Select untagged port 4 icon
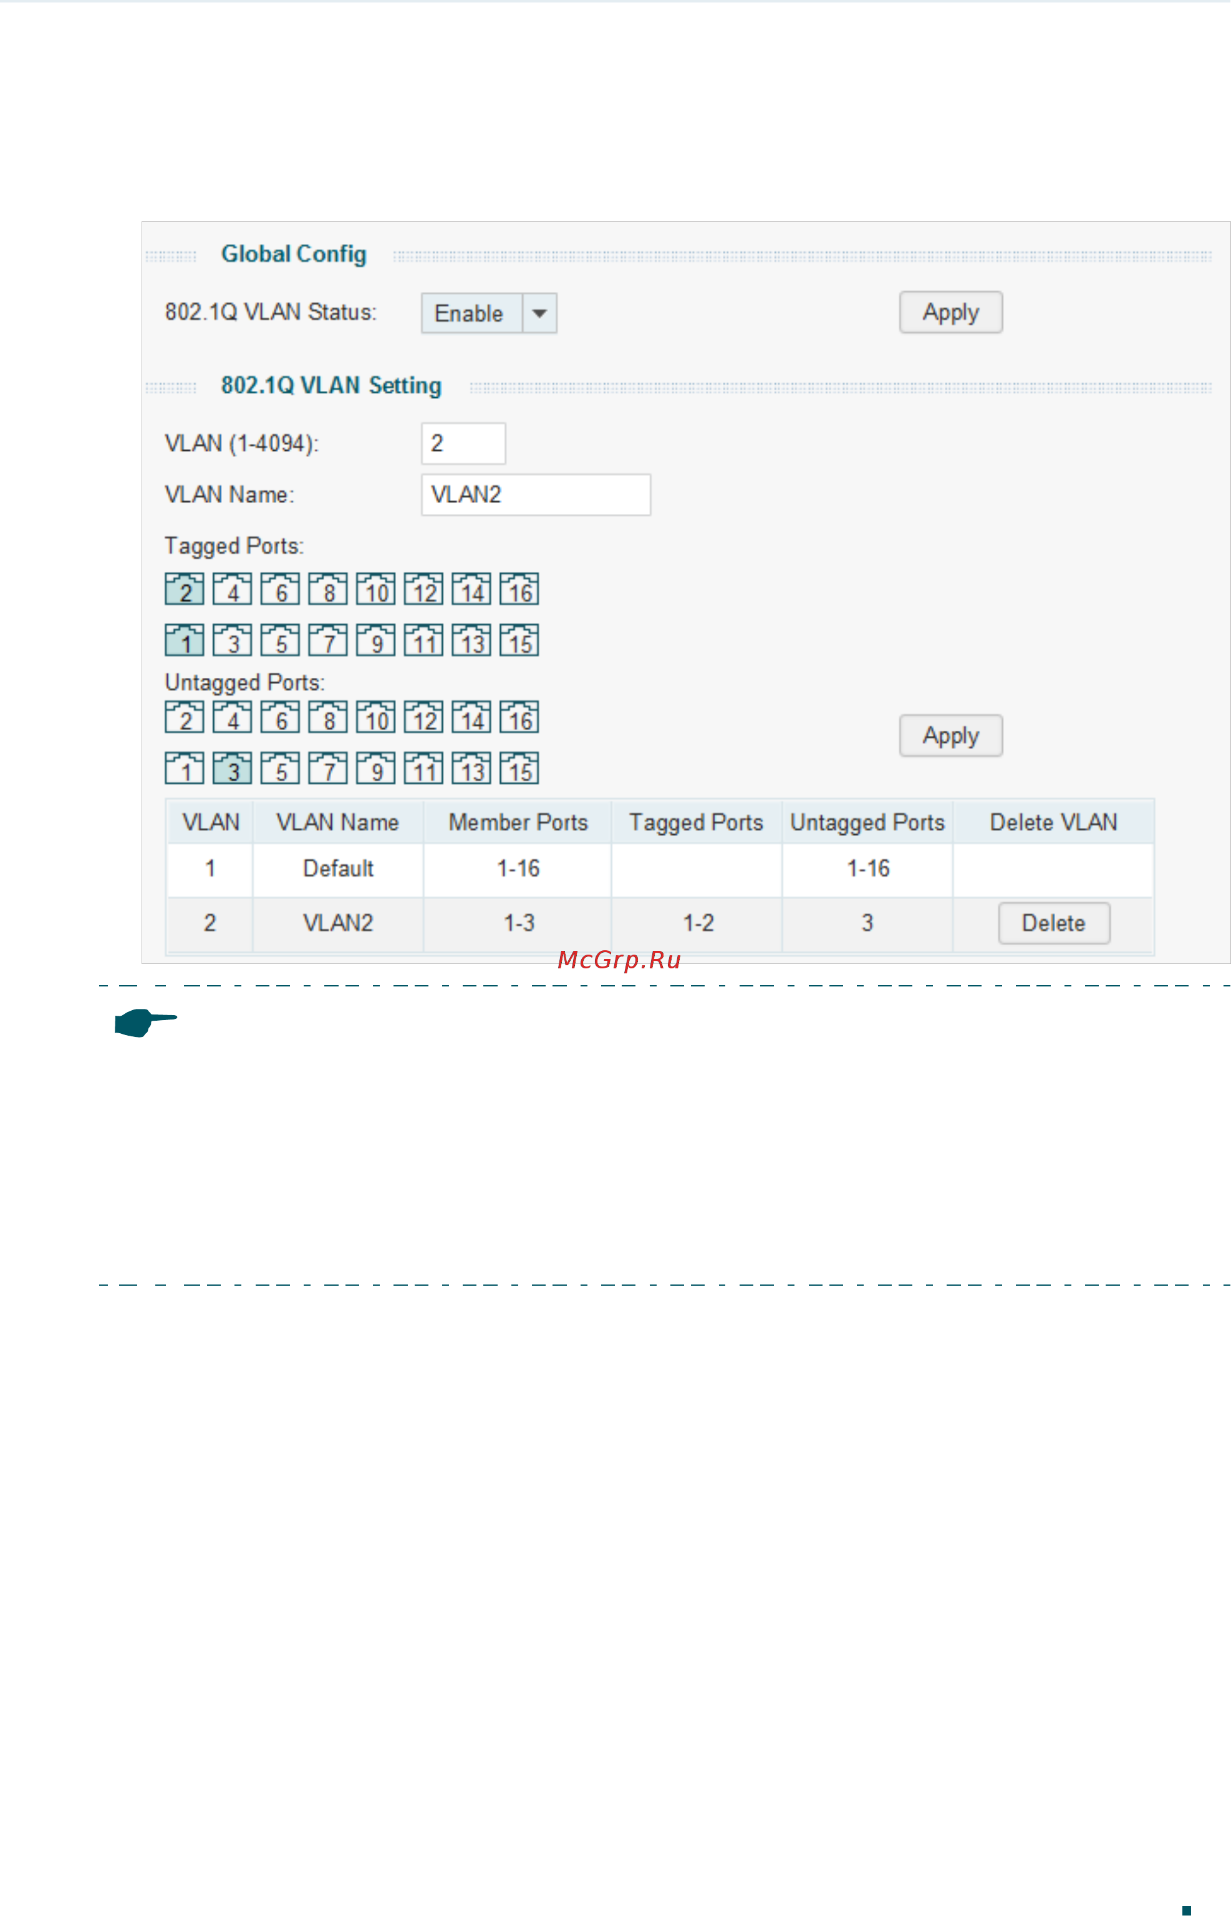This screenshot has height=1918, width=1231. 233,717
